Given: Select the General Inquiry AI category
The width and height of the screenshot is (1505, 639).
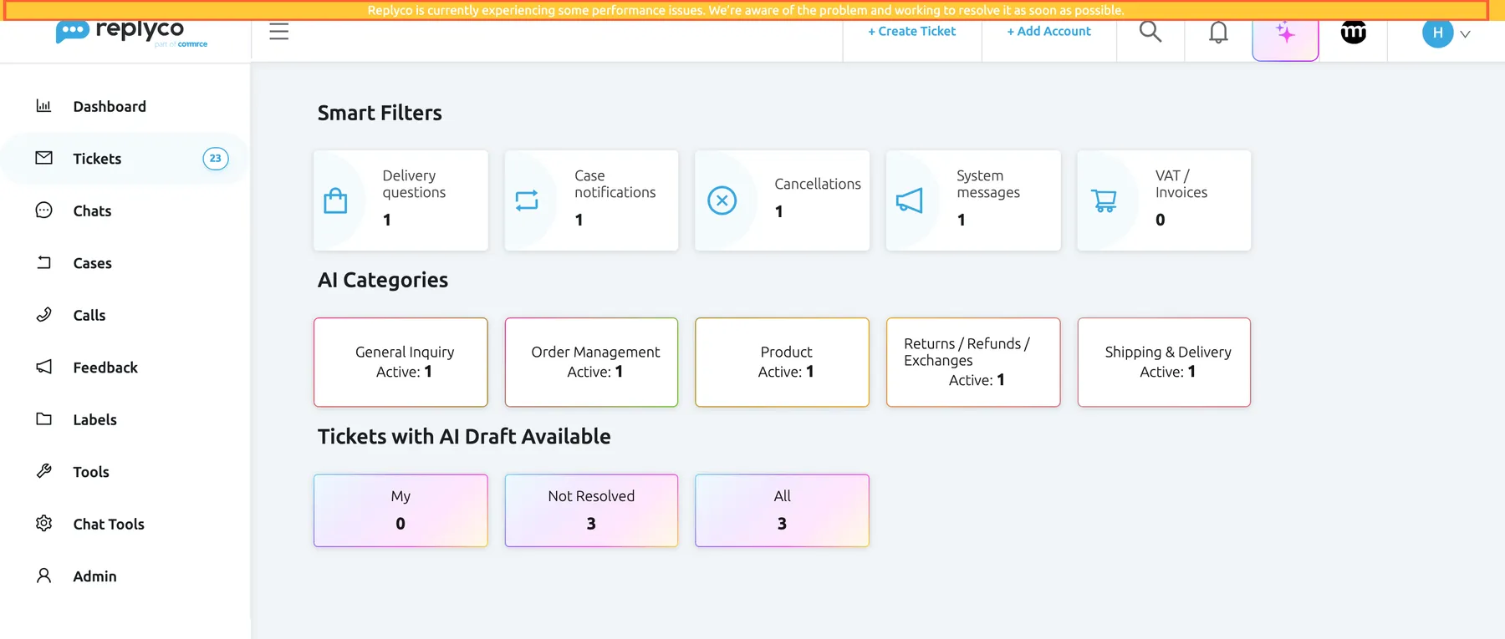Looking at the screenshot, I should click(400, 363).
